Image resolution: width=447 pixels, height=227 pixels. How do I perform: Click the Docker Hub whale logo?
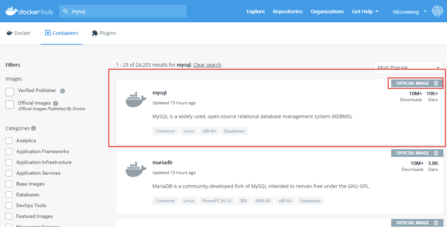coord(12,11)
